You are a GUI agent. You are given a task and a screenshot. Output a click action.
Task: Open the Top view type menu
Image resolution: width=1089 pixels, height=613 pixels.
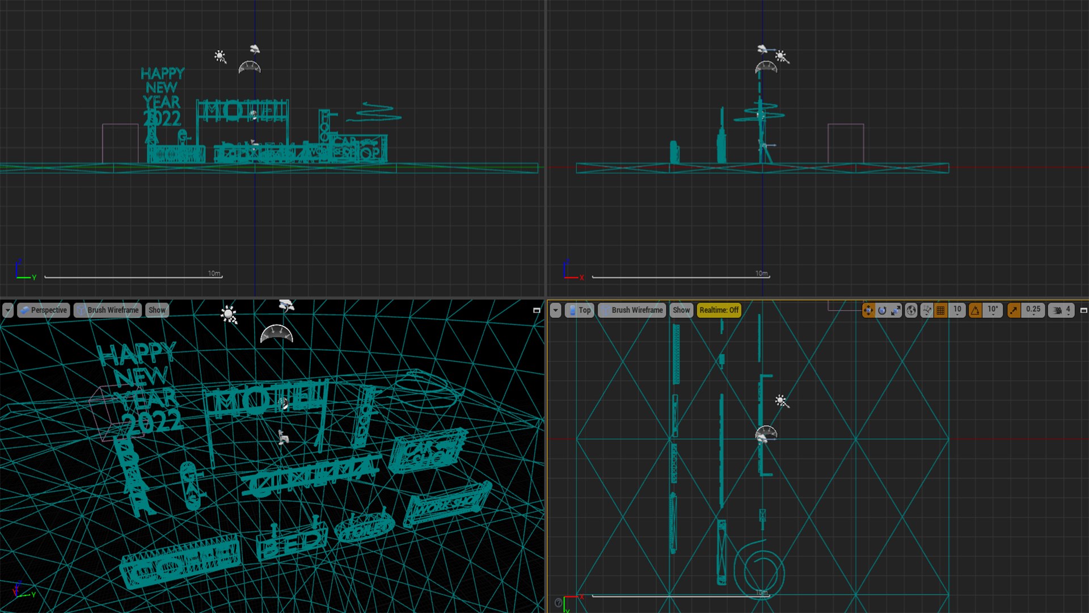pyautogui.click(x=579, y=310)
